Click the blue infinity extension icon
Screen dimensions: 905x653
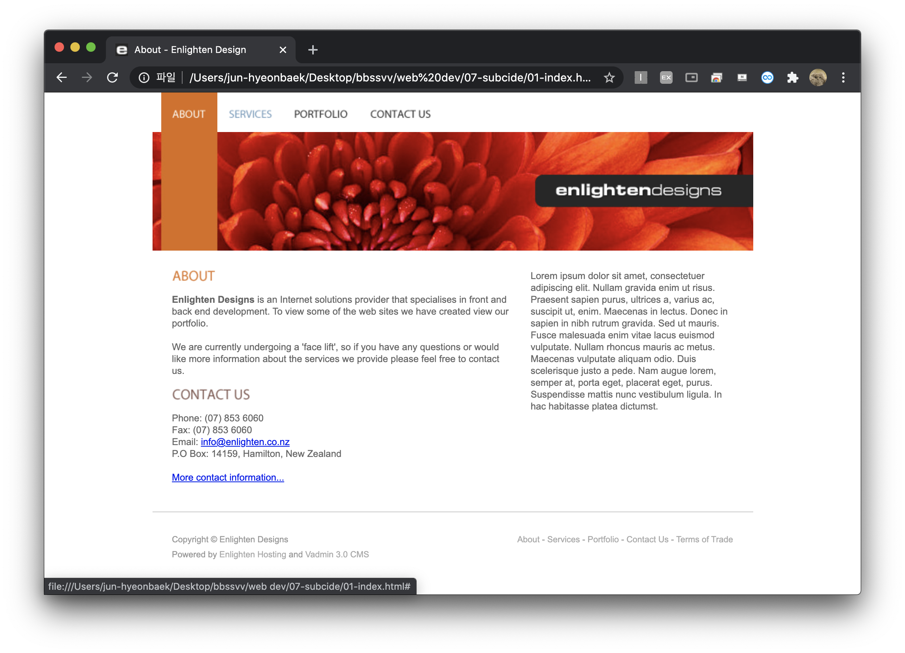tap(767, 77)
